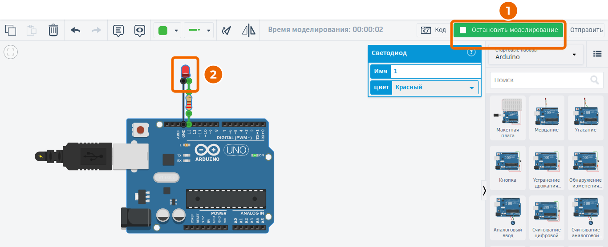Click the red LED on the canvas
This screenshot has height=247, width=608.
(x=185, y=71)
